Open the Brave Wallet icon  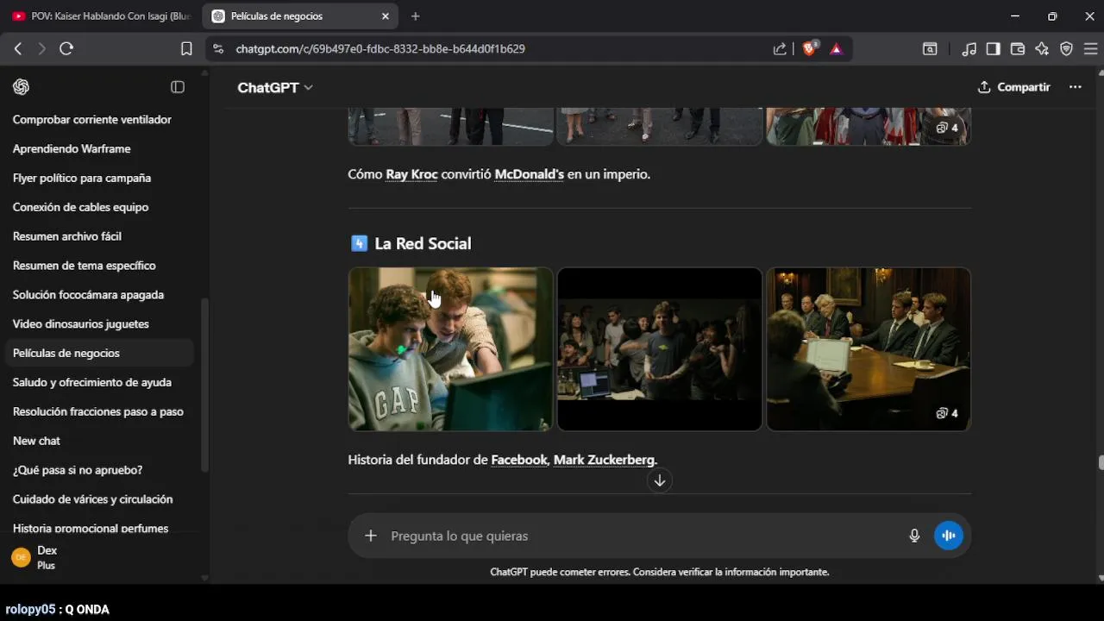tap(1018, 49)
